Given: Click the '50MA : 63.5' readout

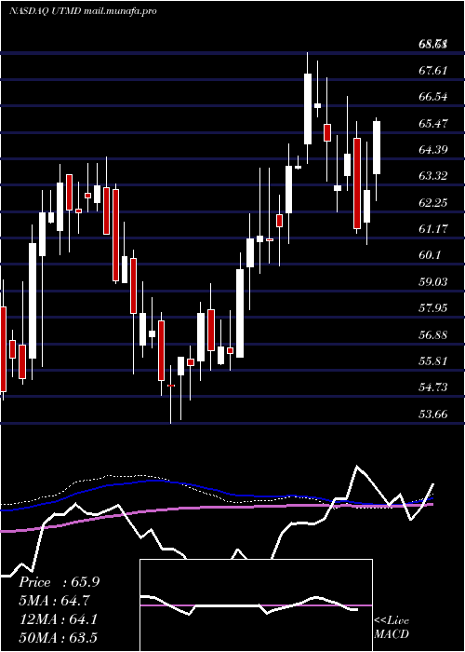Looking at the screenshot, I should click(x=58, y=637).
